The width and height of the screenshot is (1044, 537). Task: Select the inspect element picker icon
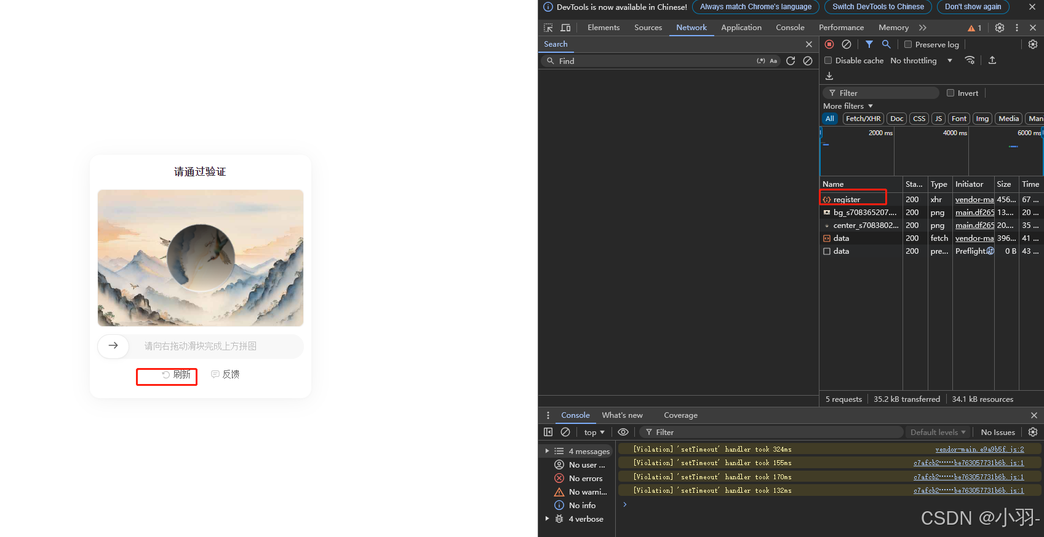pos(548,28)
